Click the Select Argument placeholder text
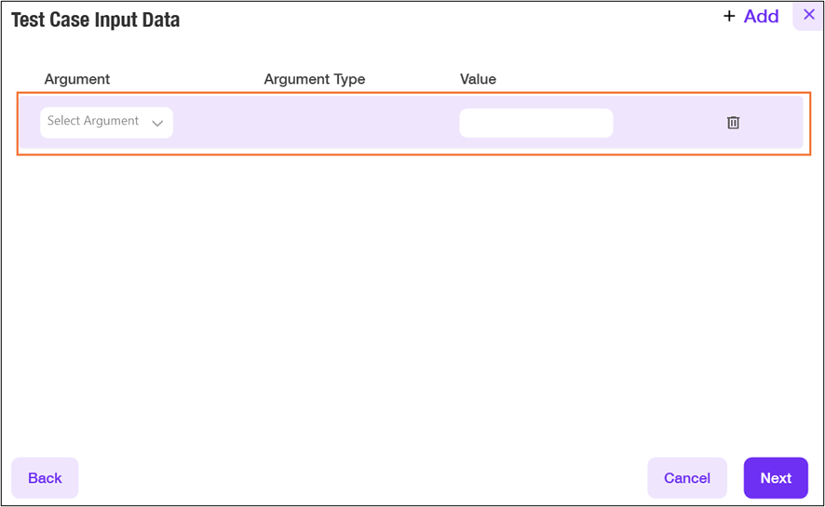Viewport: 825px width, 507px height. click(93, 121)
